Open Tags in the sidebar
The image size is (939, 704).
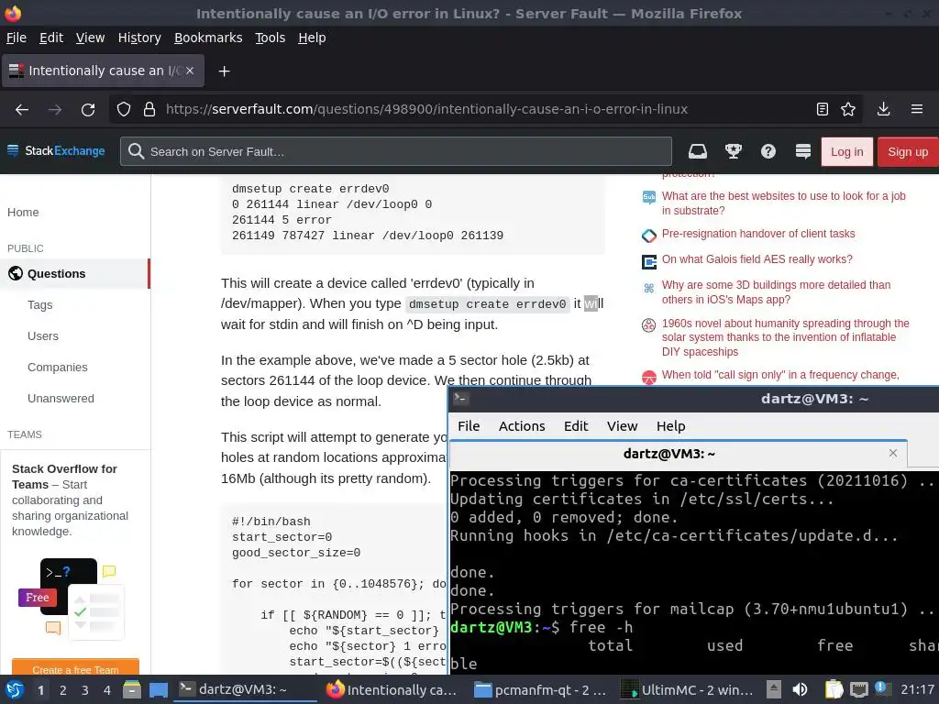[40, 304]
